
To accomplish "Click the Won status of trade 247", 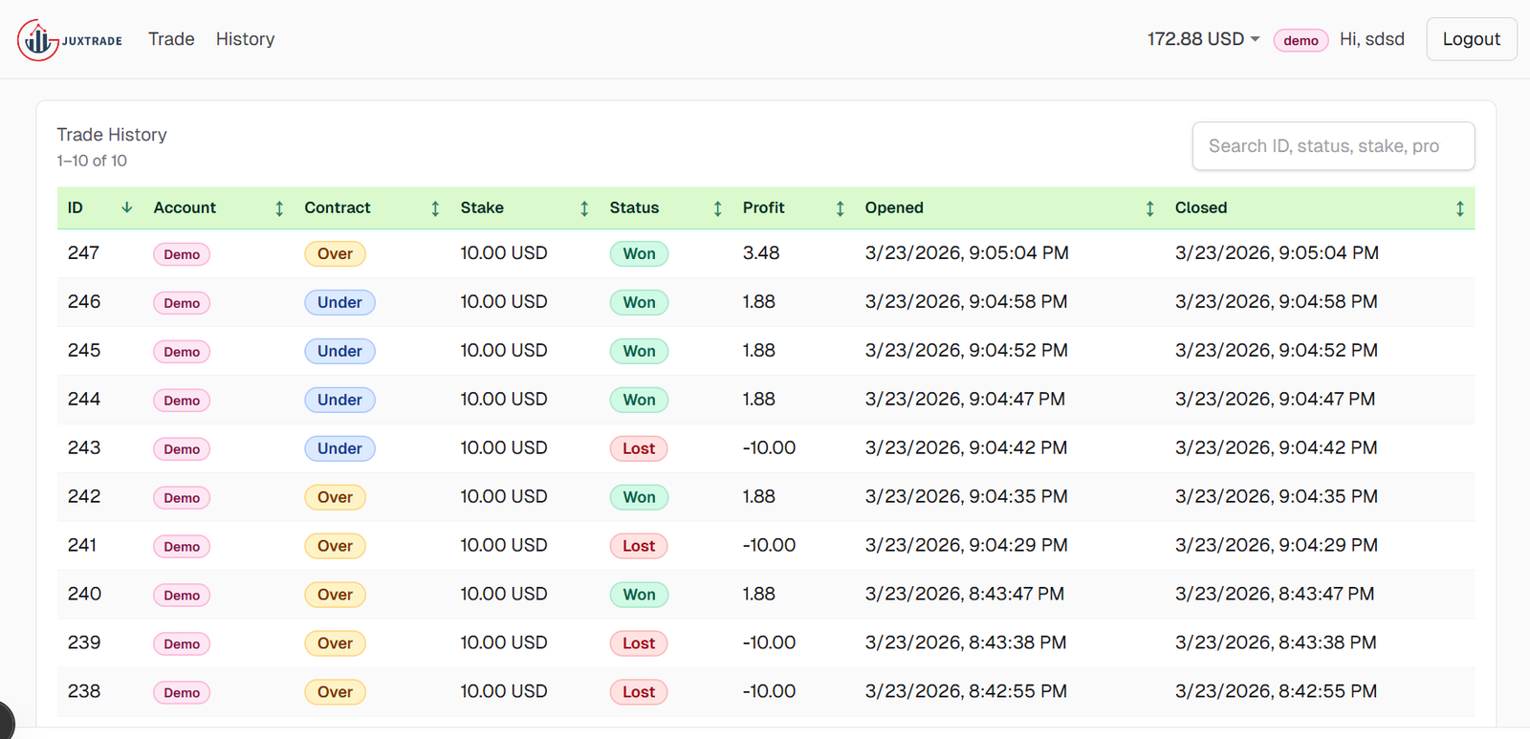I will (x=639, y=254).
